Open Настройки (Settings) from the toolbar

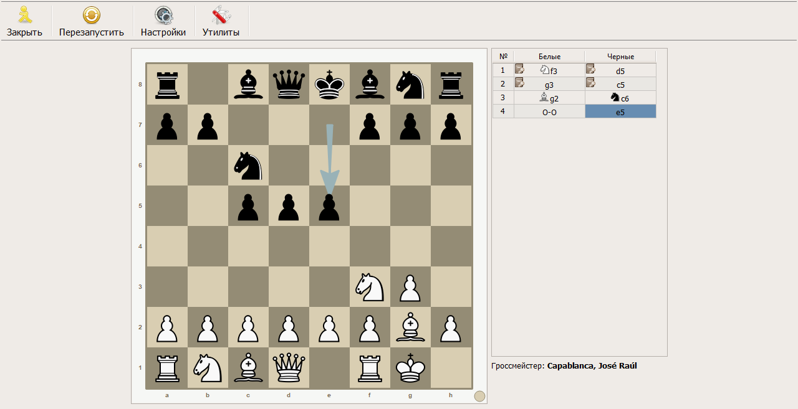click(163, 16)
